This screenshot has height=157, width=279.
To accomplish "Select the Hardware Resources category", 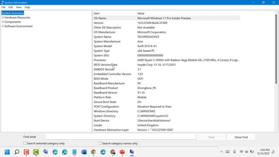I will [x=17, y=17].
